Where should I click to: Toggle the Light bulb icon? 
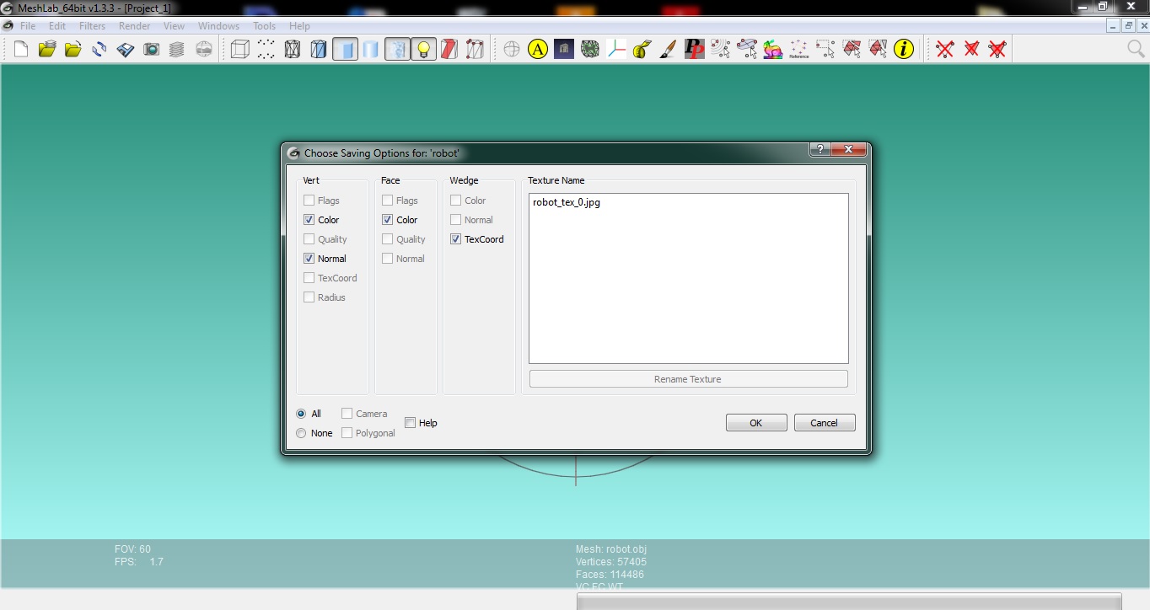[423, 50]
